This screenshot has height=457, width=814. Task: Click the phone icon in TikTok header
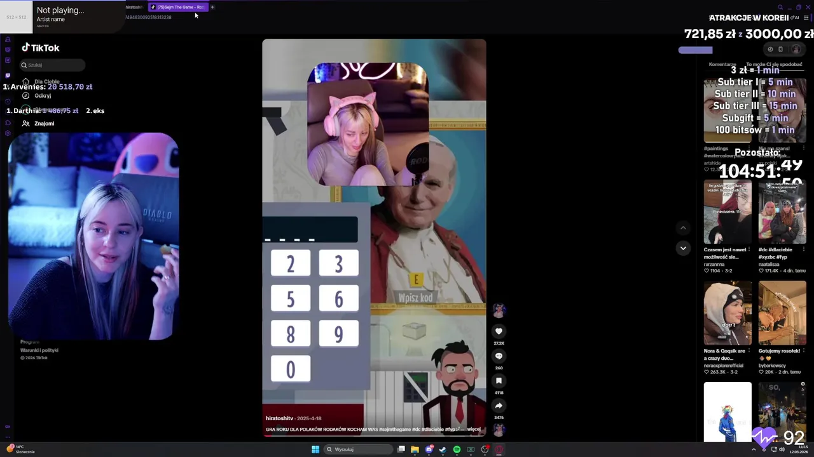tap(780, 49)
